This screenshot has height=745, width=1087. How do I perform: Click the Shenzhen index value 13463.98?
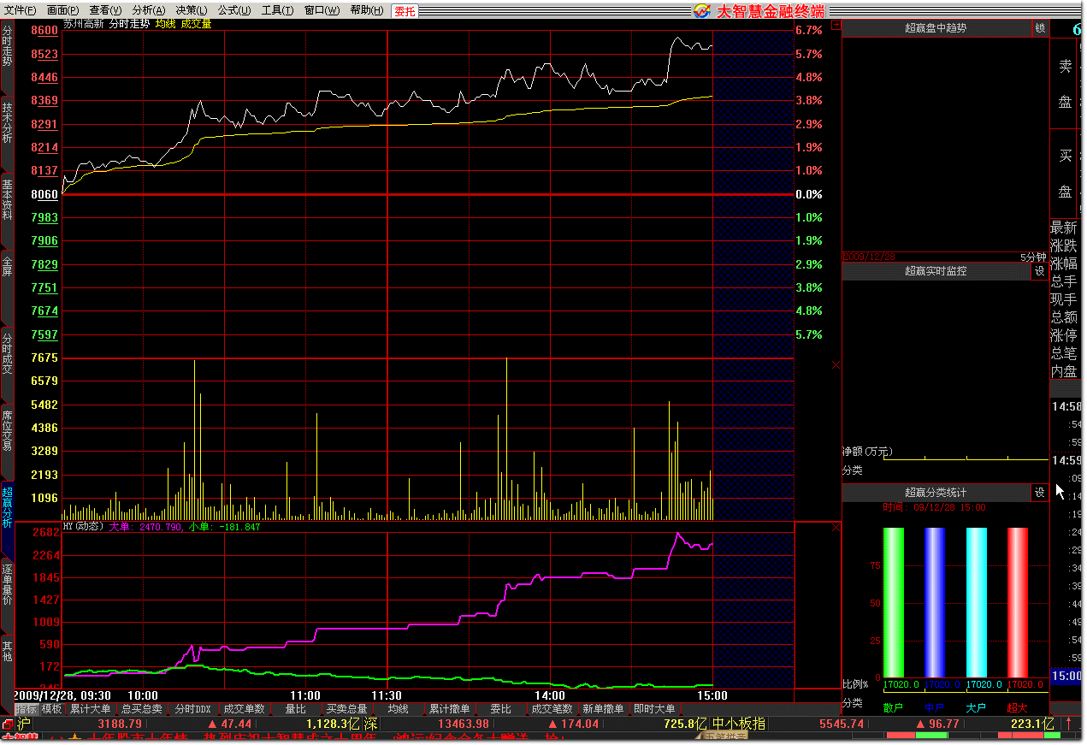pyautogui.click(x=464, y=724)
